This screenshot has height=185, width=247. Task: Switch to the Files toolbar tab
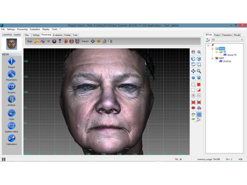(27, 35)
